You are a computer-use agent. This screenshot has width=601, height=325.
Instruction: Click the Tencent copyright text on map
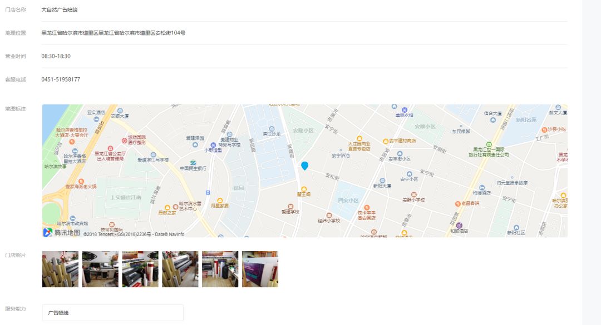coord(134,234)
